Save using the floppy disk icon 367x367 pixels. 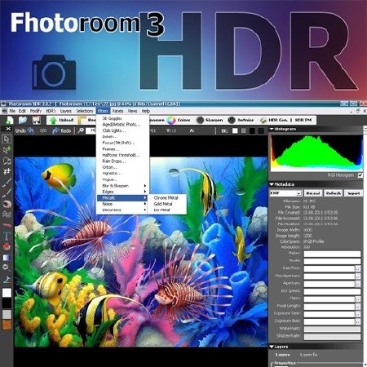(x=37, y=120)
